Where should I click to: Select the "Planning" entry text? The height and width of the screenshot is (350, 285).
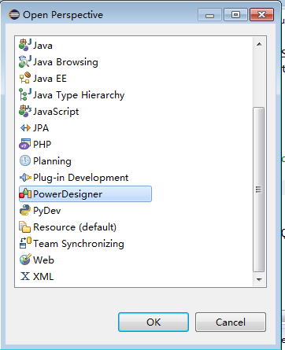pyautogui.click(x=52, y=161)
